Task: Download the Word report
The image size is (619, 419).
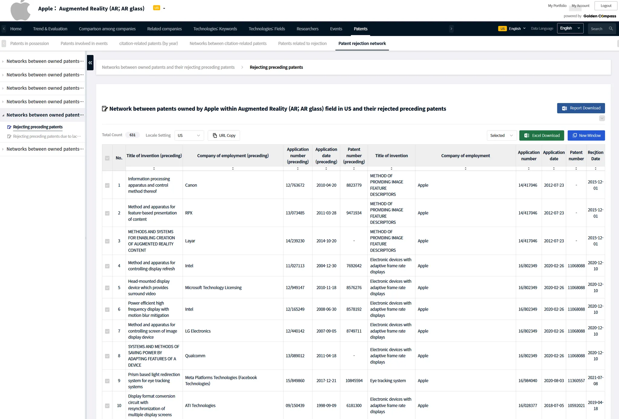Action: [x=581, y=108]
